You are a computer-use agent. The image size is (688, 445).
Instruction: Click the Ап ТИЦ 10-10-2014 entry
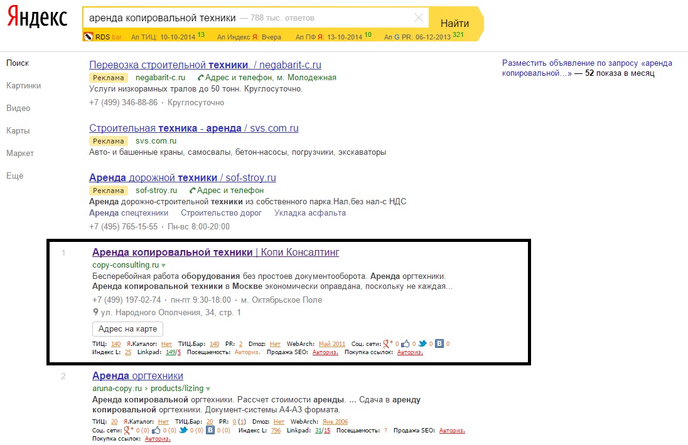click(168, 36)
